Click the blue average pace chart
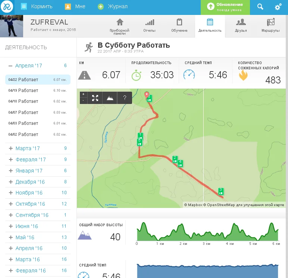288x278 pixels. (x=208, y=271)
